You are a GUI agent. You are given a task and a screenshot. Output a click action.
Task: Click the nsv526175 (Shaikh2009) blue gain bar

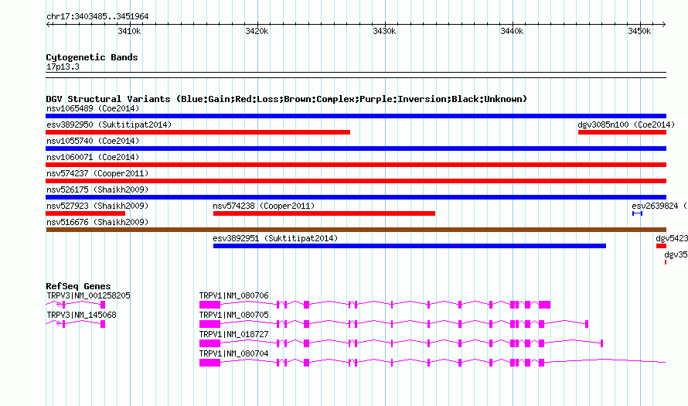pos(356,197)
